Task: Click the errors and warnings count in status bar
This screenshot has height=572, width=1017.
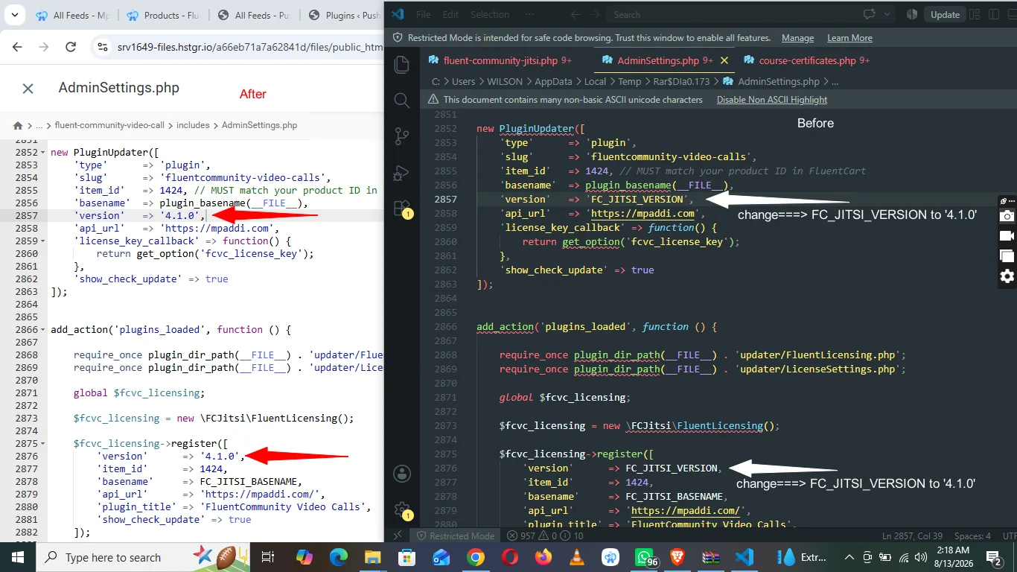Action: [x=544, y=536]
